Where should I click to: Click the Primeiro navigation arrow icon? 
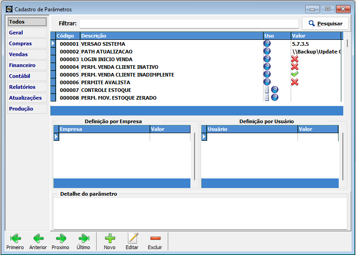(x=15, y=238)
